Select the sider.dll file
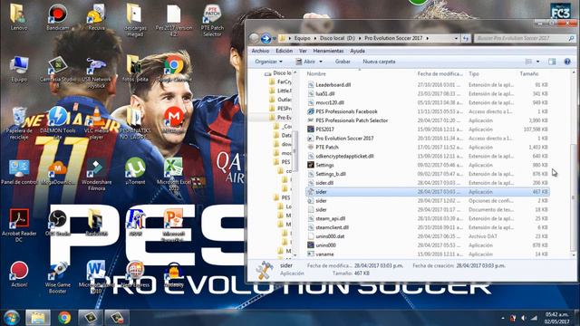Image resolution: width=580 pixels, height=326 pixels. click(324, 183)
